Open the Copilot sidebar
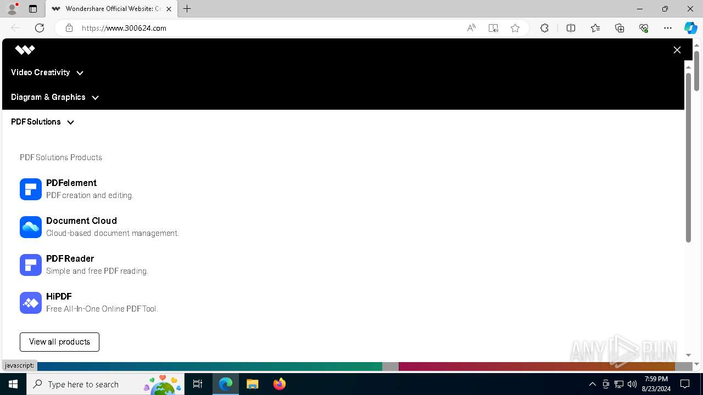 (691, 28)
